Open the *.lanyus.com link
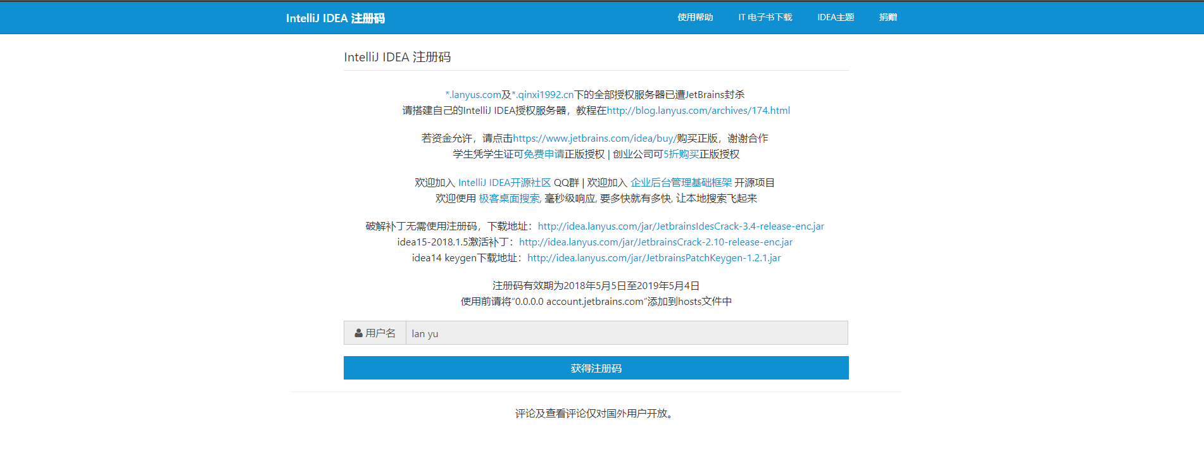The height and width of the screenshot is (451, 1204). 473,95
